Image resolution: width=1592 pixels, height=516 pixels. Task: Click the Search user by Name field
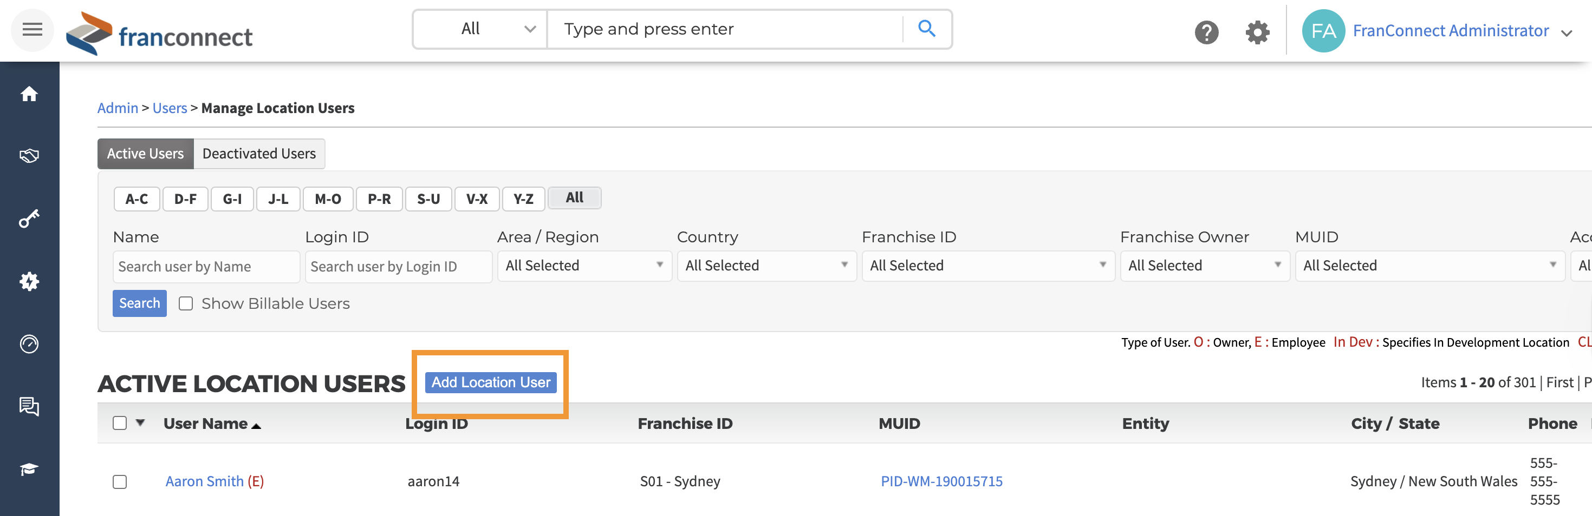[x=206, y=267]
